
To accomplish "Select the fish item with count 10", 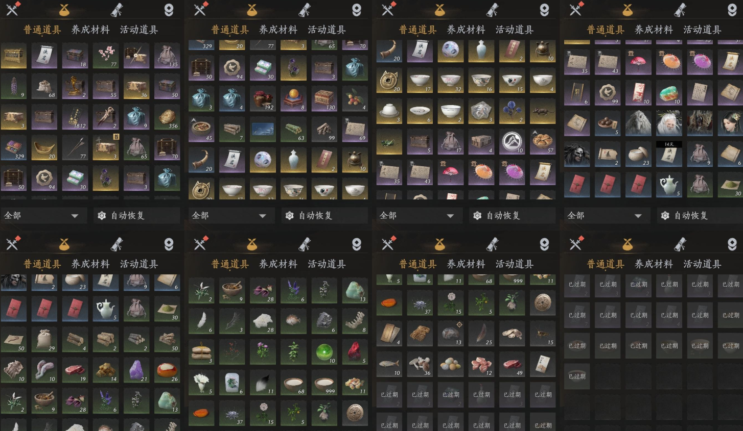I will [x=389, y=364].
